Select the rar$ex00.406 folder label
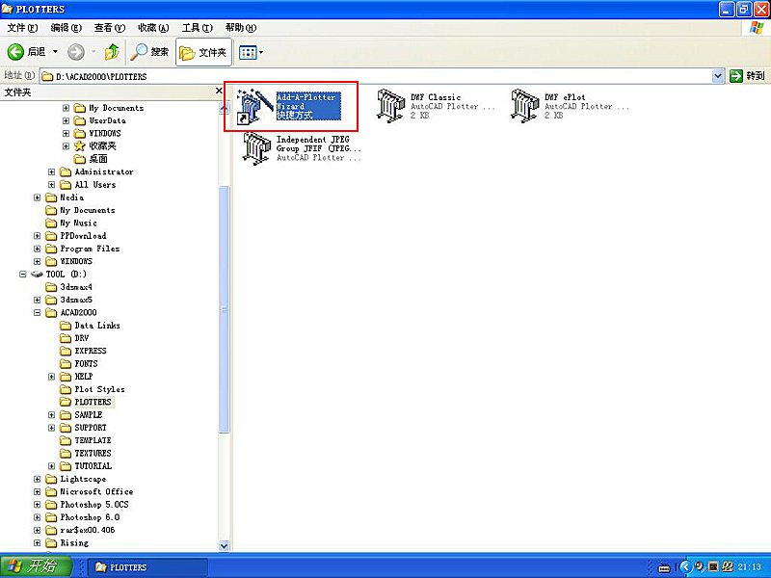The image size is (771, 578). [x=88, y=530]
